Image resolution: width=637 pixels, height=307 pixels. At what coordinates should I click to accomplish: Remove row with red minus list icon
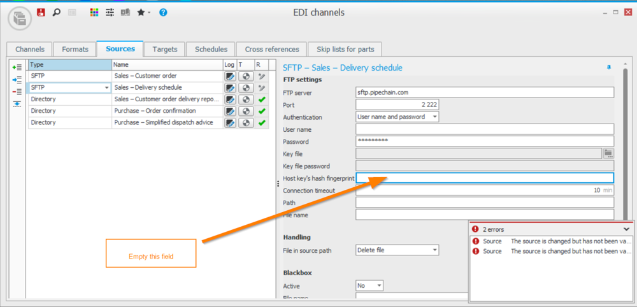[x=17, y=92]
